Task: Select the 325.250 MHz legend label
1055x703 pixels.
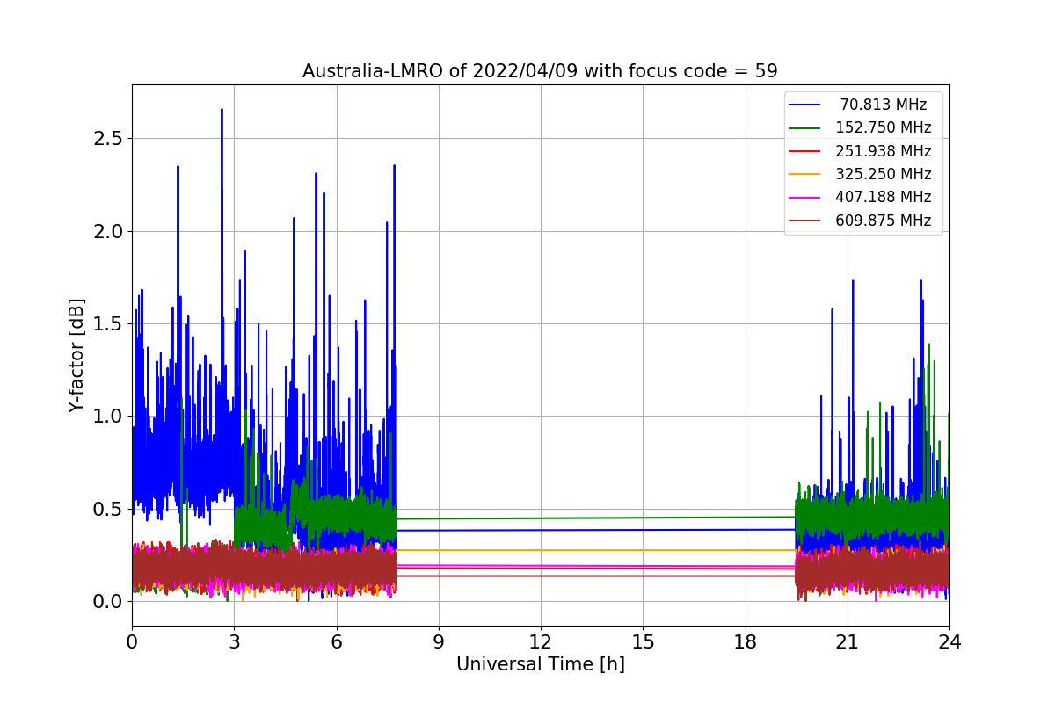Action: pos(884,175)
